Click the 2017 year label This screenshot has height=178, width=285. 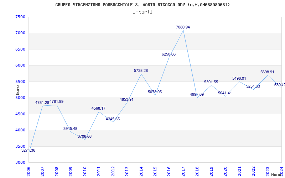(x=183, y=172)
